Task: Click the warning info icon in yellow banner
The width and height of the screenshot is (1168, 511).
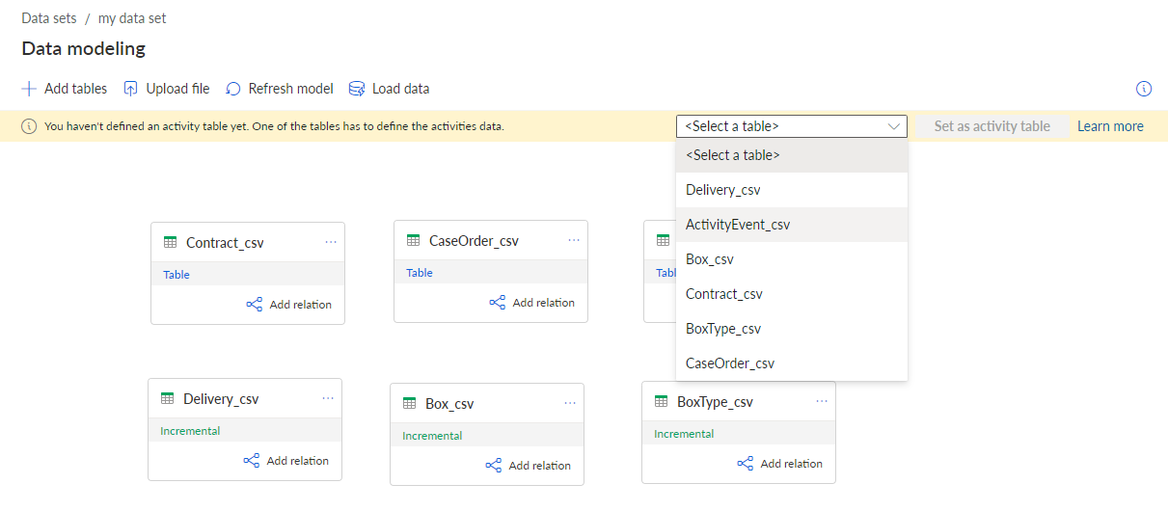Action: point(29,126)
